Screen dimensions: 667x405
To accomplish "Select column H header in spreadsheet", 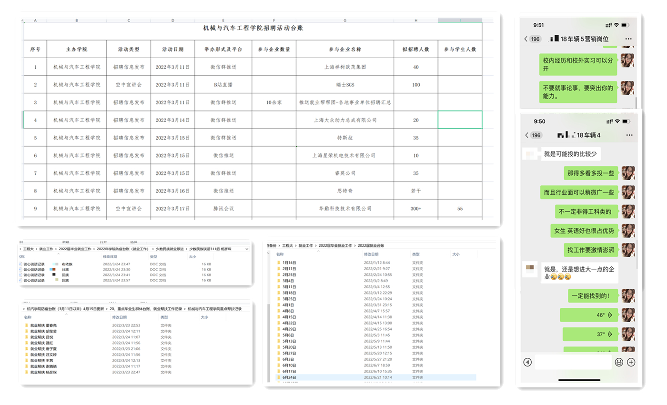I will [415, 20].
